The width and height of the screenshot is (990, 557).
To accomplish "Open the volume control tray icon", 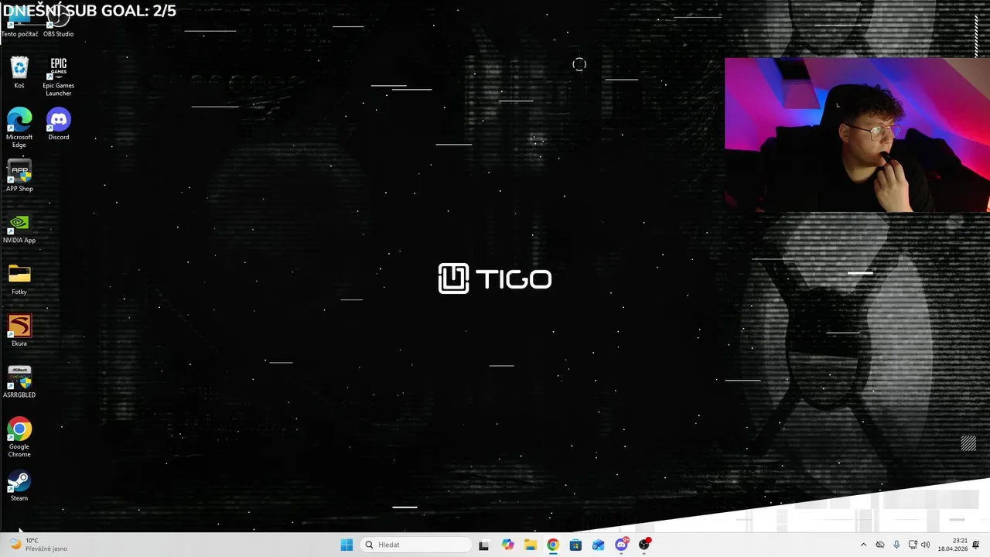I will pyautogui.click(x=925, y=545).
